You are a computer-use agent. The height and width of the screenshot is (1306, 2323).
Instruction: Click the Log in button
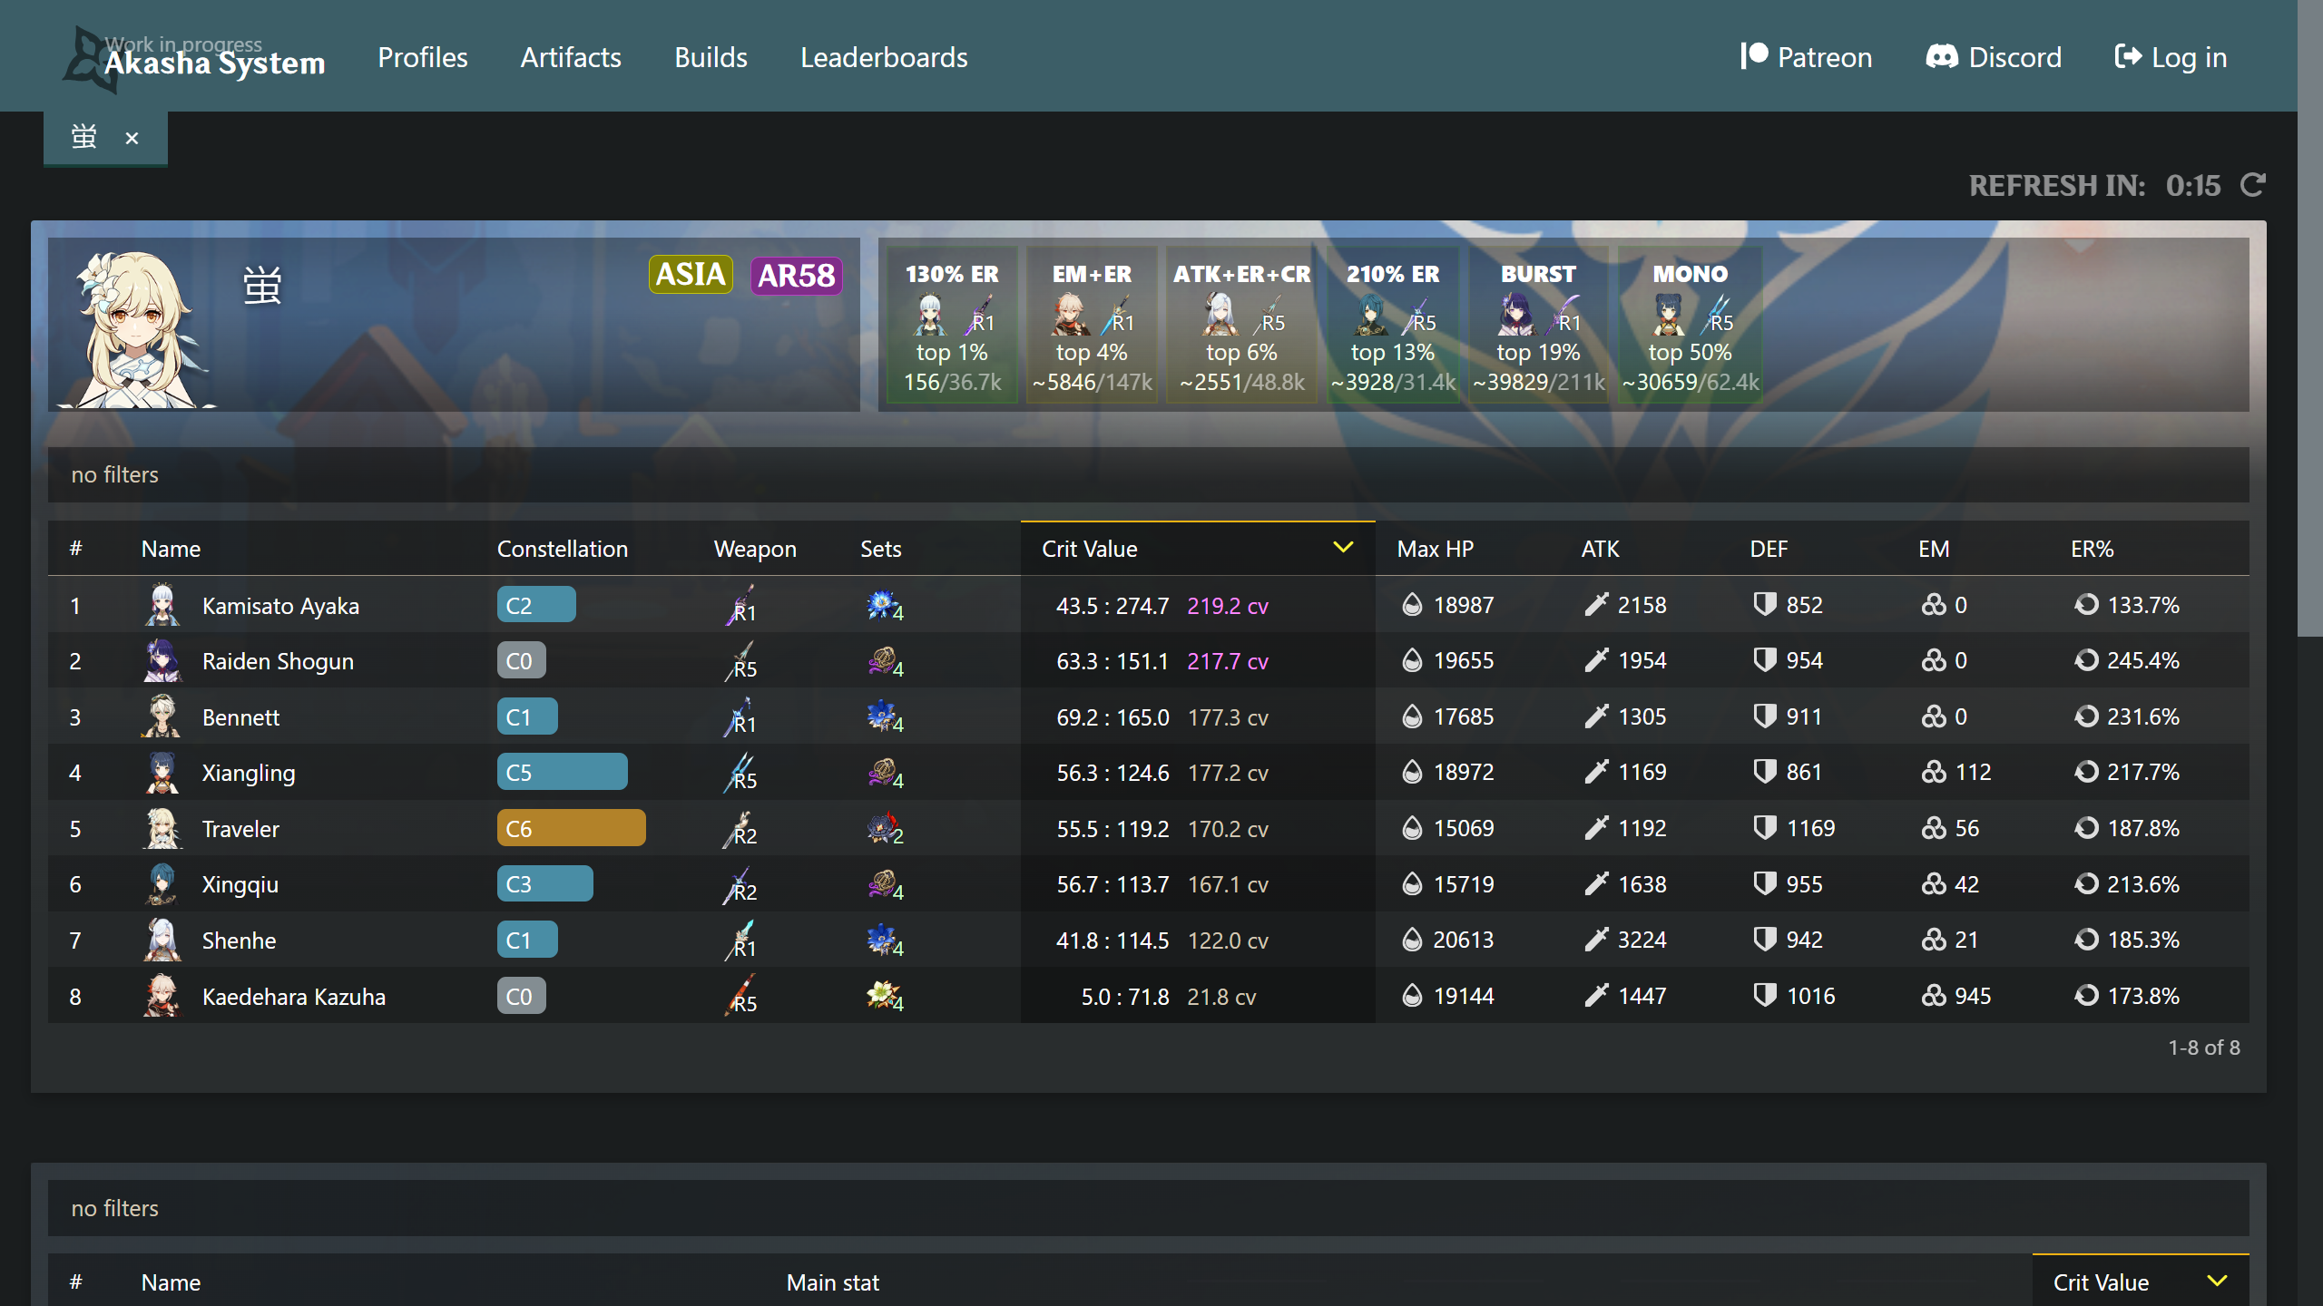click(2171, 57)
